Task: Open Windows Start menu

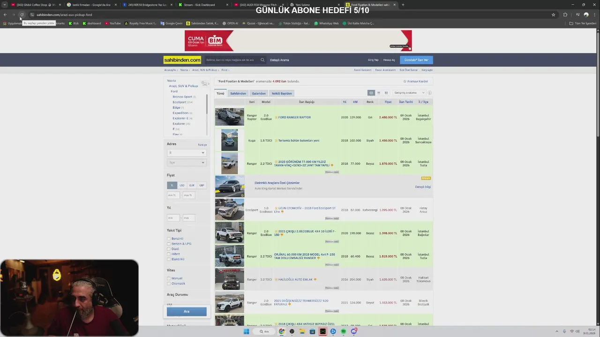Action: pos(246,331)
